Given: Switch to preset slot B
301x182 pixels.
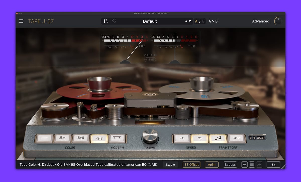Looking at the screenshot, I should coord(203,21).
